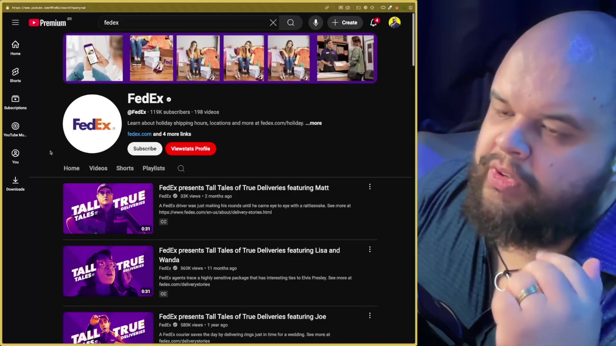This screenshot has width=616, height=346.
Task: Open the account avatar menu
Action: pyautogui.click(x=395, y=22)
